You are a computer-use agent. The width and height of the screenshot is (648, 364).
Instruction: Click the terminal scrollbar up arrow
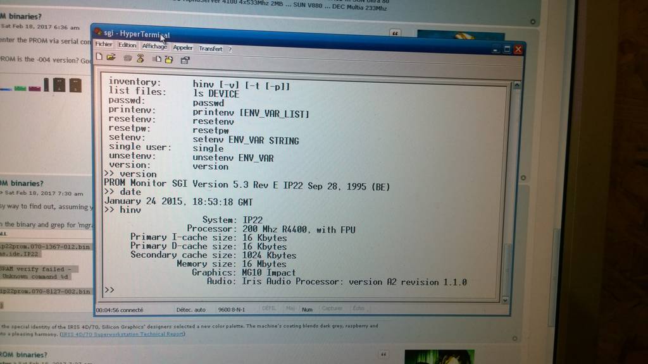pos(516,85)
